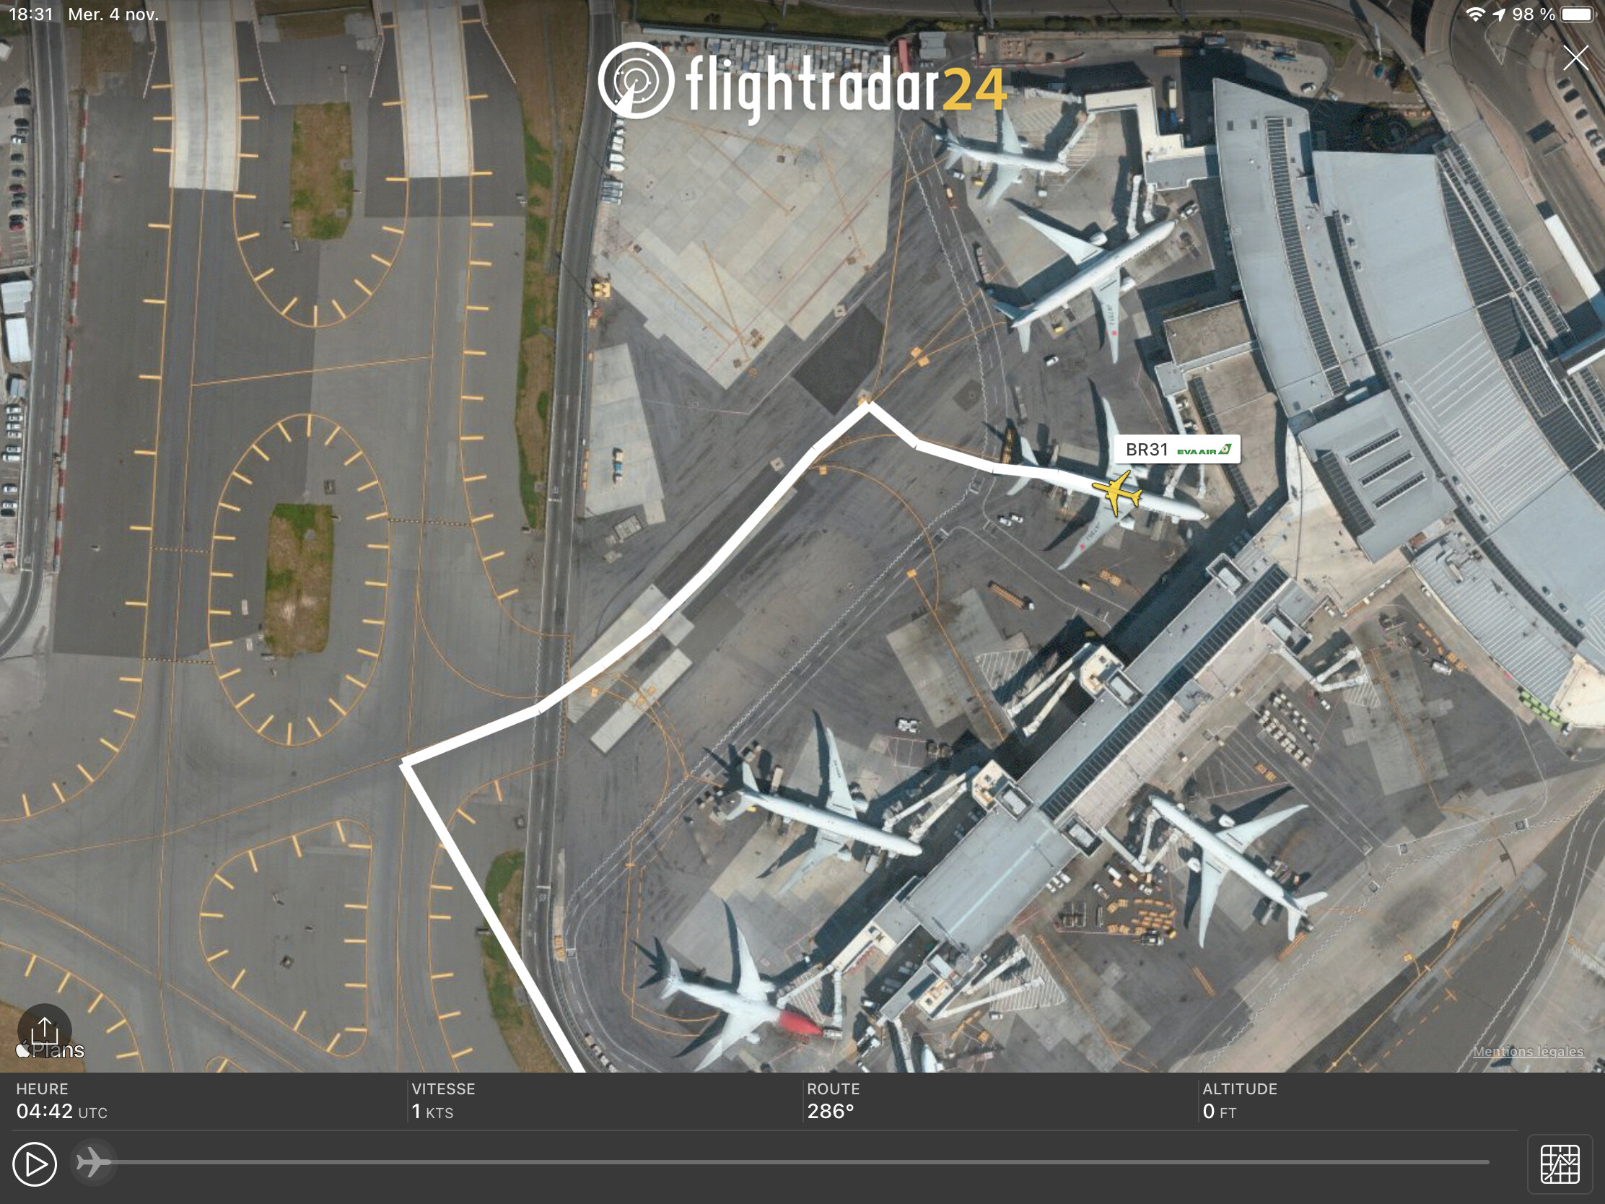Open the altitude and speed graph icon
This screenshot has width=1605, height=1204.
click(1560, 1164)
